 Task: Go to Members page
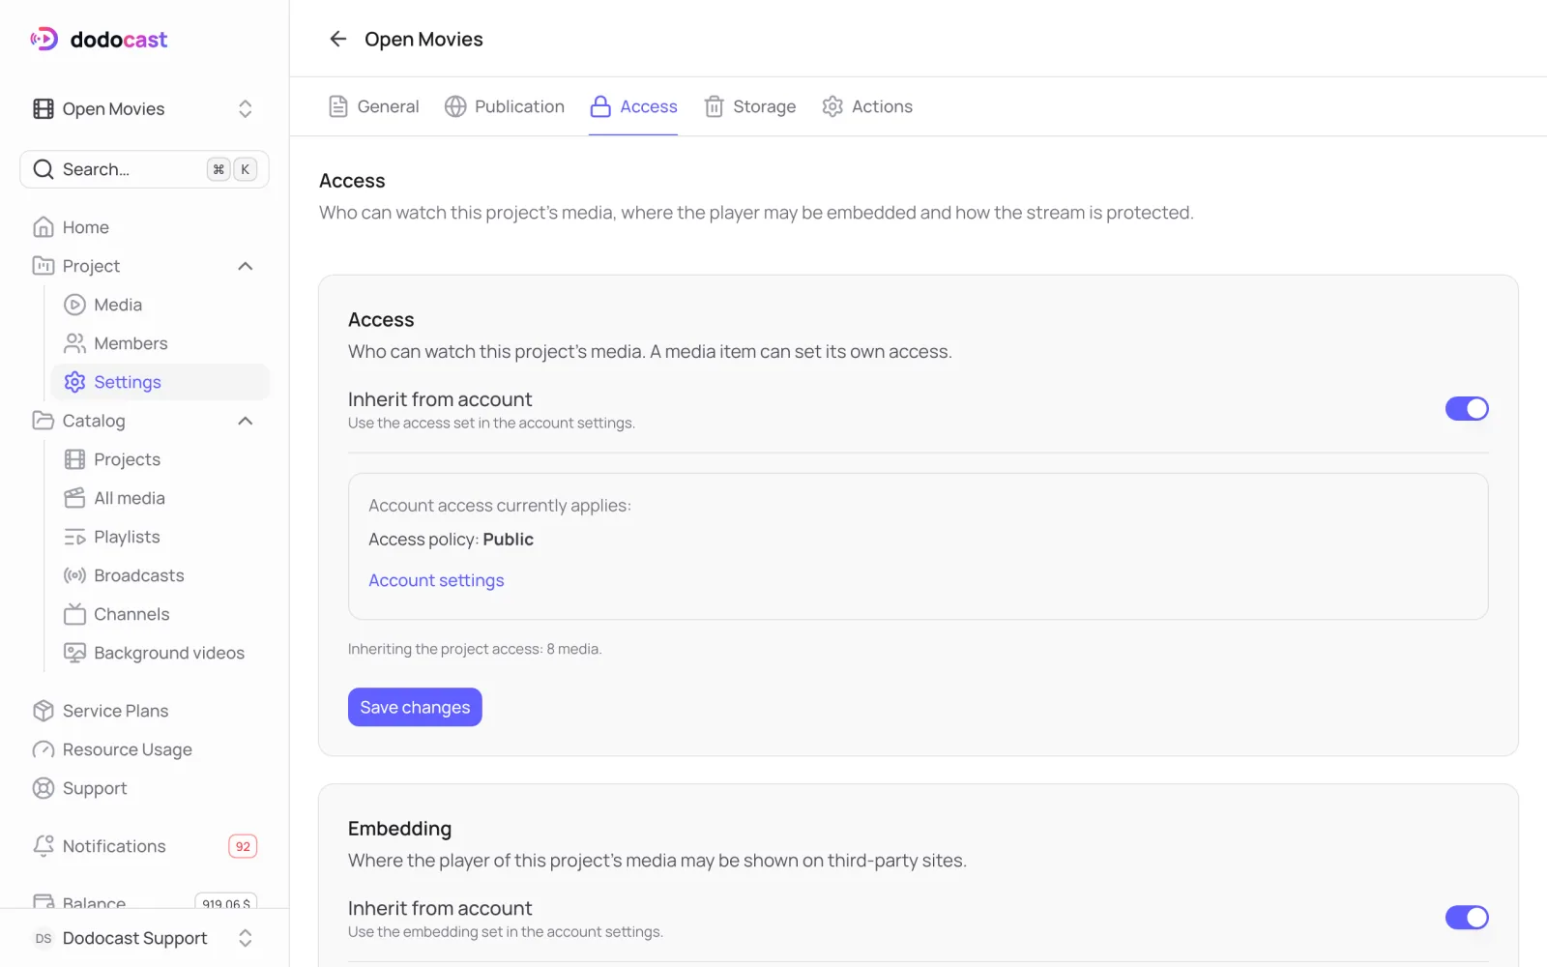point(161,343)
